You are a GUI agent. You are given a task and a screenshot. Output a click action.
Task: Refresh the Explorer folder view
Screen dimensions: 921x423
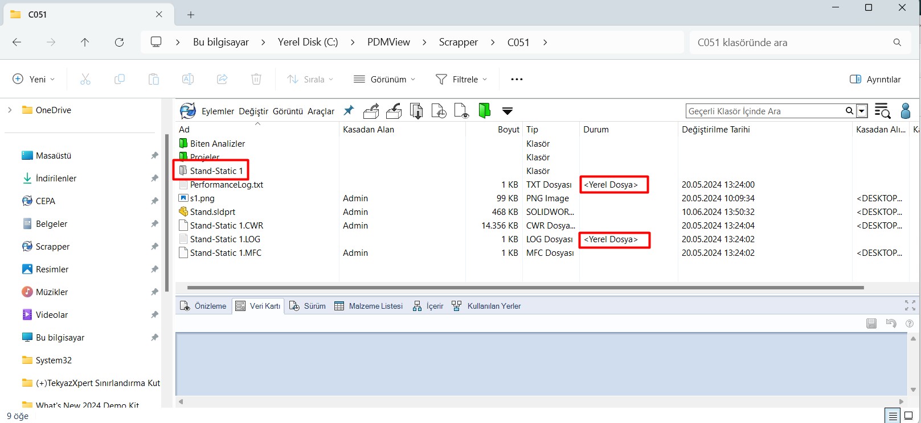coord(119,42)
